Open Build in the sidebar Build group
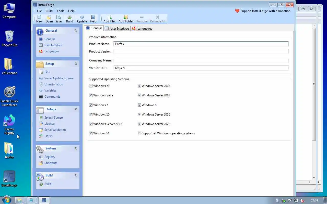This screenshot has width=327, height=204. point(48,184)
